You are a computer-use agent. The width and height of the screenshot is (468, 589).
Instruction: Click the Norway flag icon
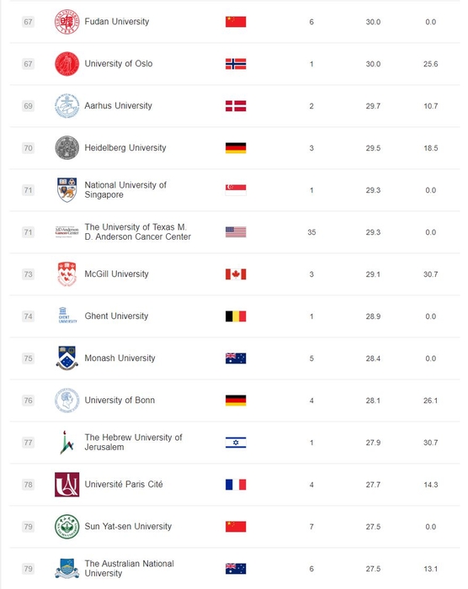coord(236,64)
